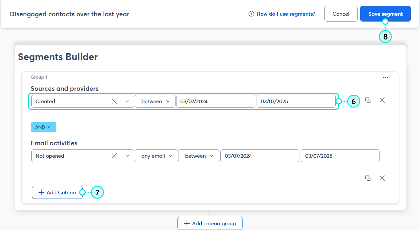Click the Segments Builder heading
The height and width of the screenshot is (241, 420).
[58, 57]
